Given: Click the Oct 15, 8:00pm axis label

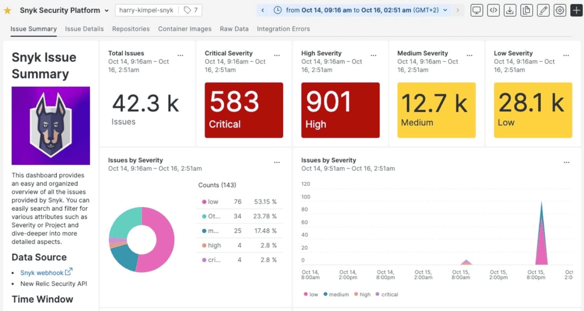Looking at the screenshot, I should 536,274.
